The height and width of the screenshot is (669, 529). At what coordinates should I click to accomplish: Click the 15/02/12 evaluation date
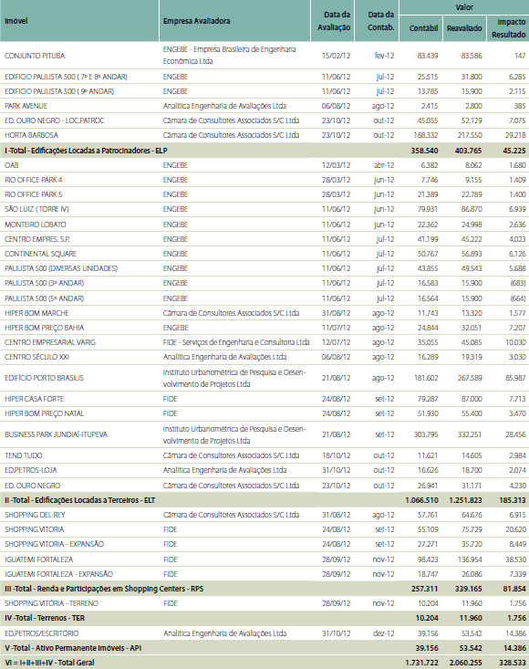[336, 56]
